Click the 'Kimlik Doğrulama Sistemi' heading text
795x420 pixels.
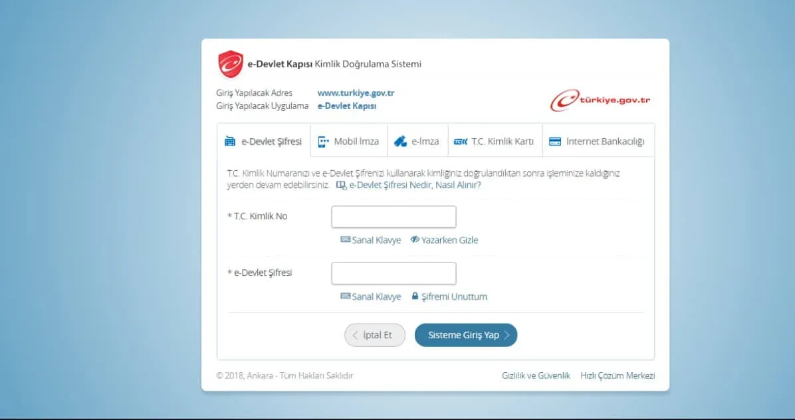(368, 64)
